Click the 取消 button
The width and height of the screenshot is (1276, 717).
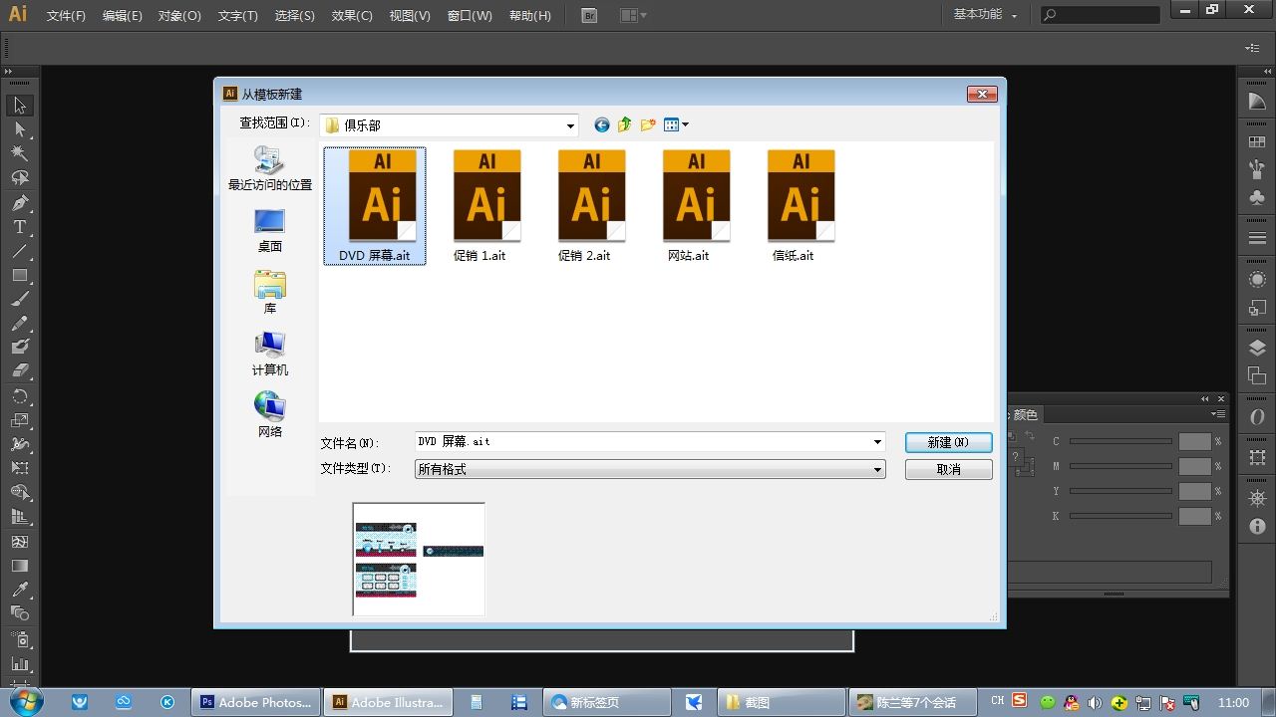948,469
